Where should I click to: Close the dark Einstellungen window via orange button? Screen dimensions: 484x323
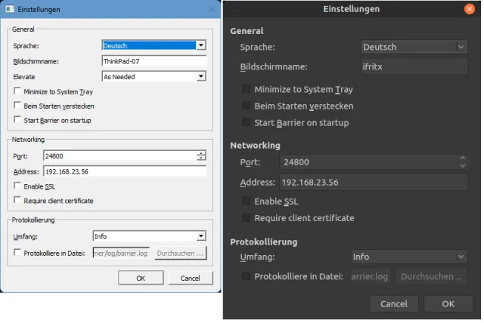click(470, 9)
